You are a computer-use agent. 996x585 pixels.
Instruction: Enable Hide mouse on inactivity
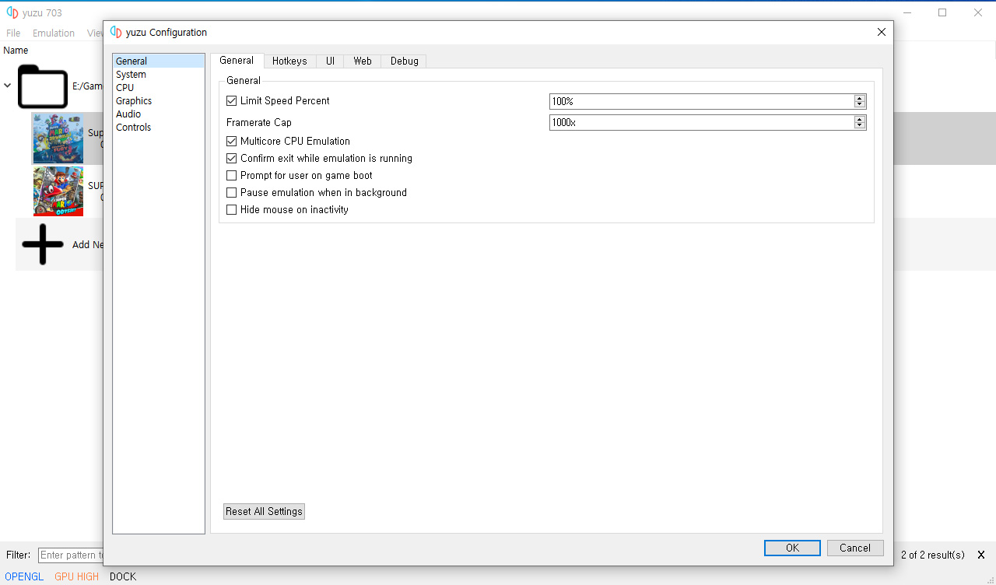coord(231,209)
